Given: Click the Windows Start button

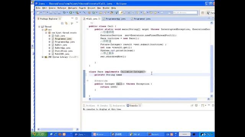Looking at the screenshot, I should click(39, 134).
